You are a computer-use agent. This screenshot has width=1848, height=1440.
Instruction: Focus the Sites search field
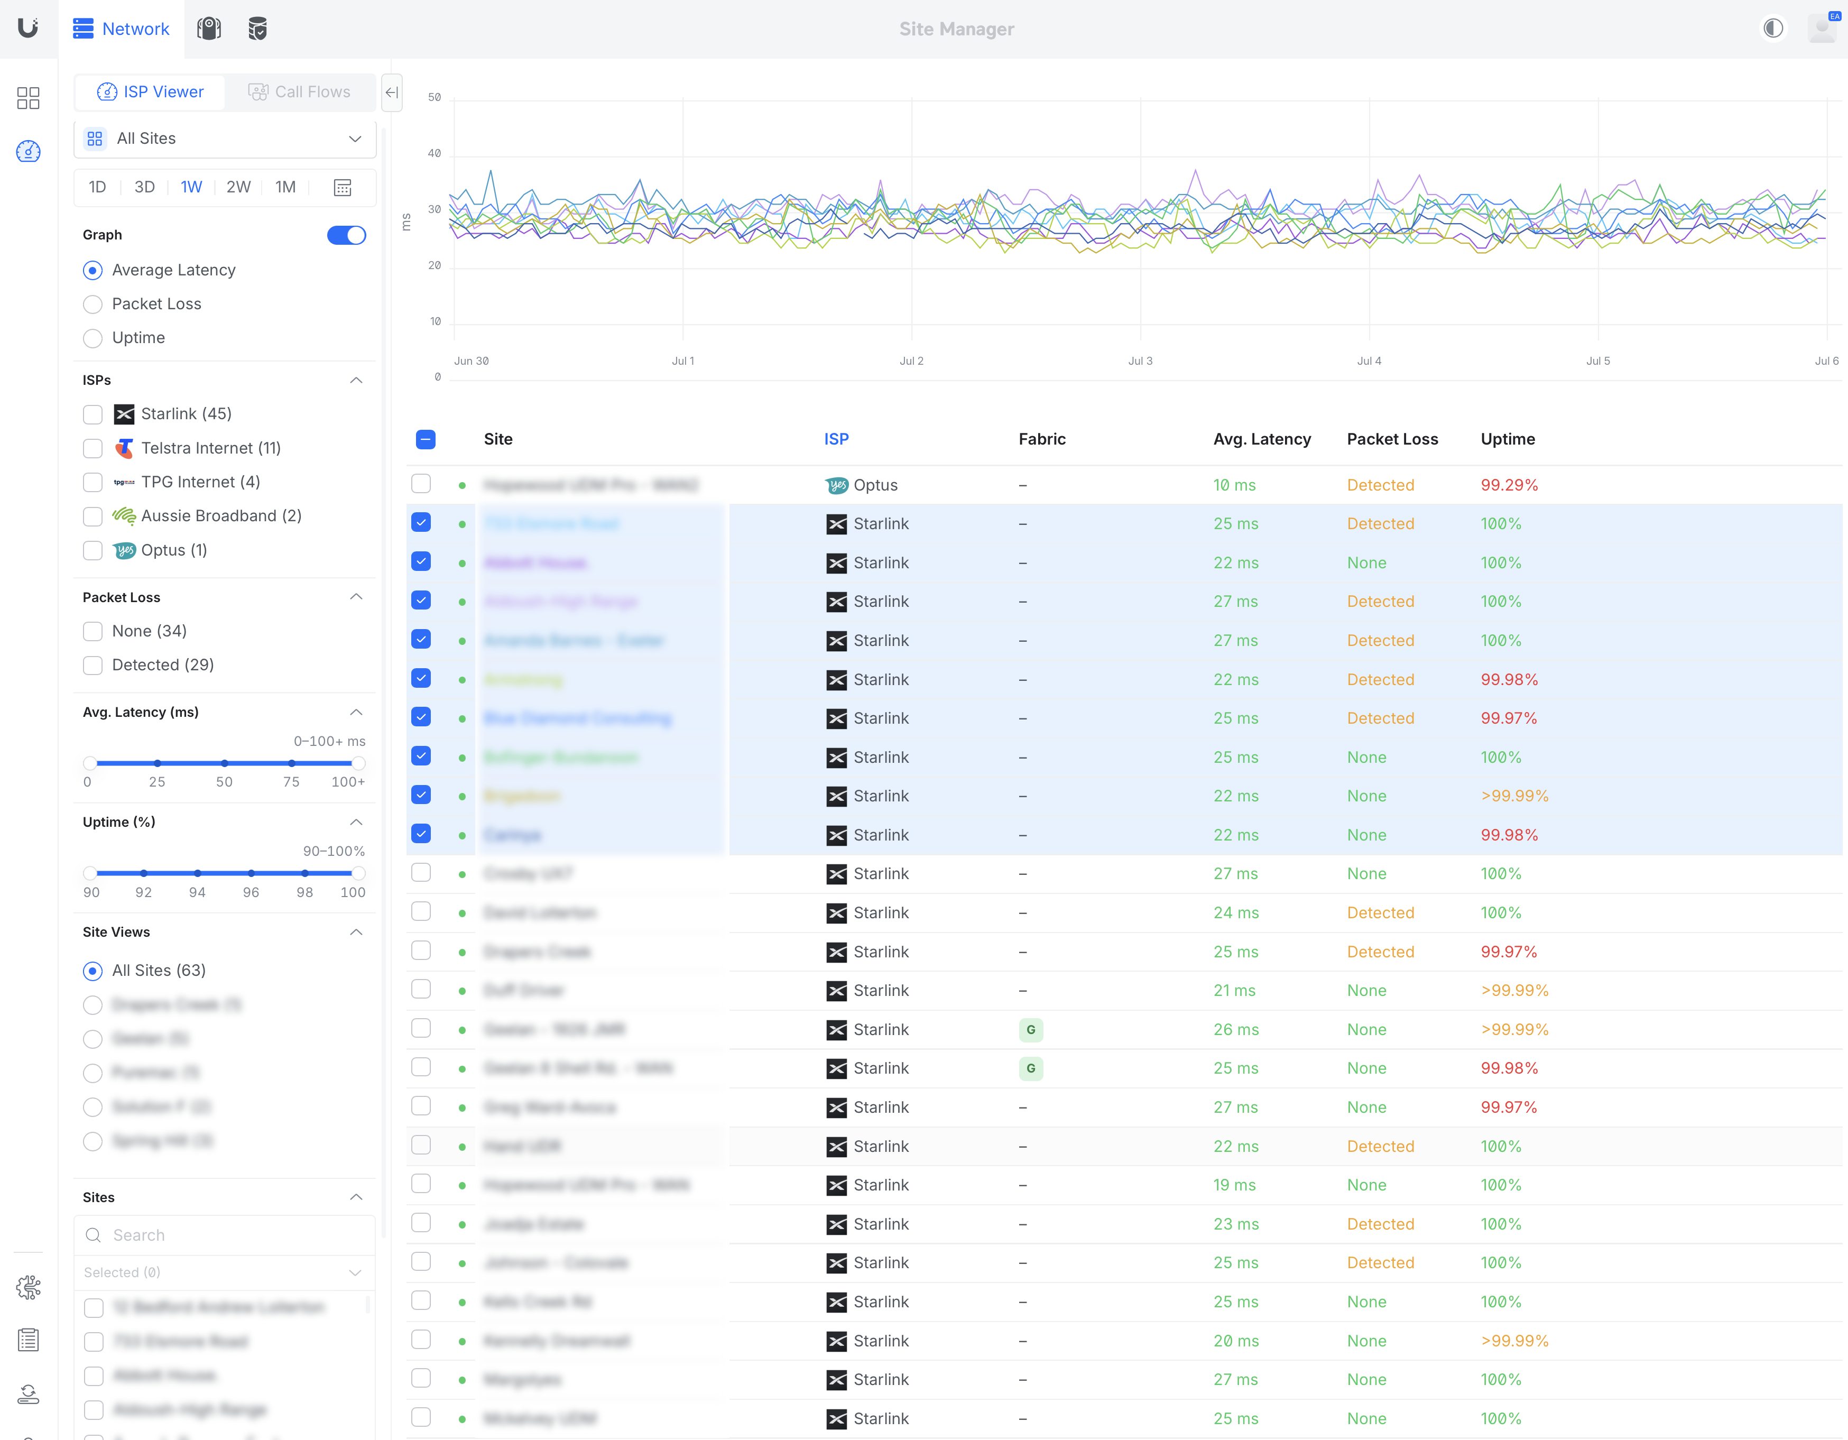225,1235
